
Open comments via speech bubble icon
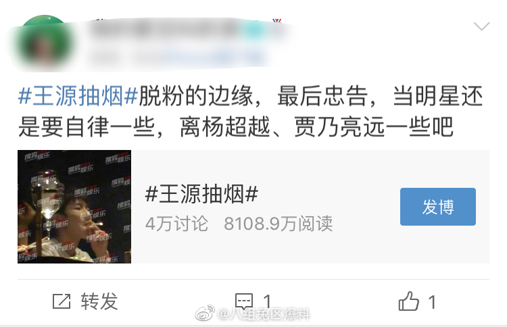point(244,301)
